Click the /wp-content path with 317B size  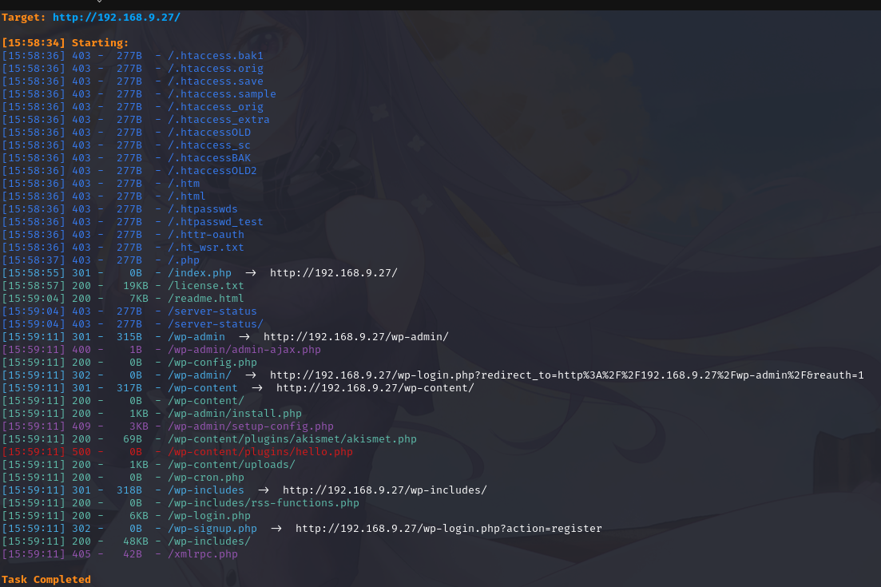[203, 387]
